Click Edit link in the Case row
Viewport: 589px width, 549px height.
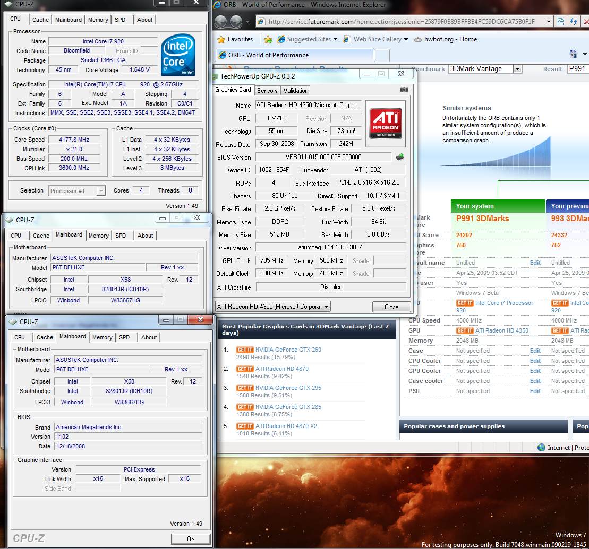click(x=535, y=351)
